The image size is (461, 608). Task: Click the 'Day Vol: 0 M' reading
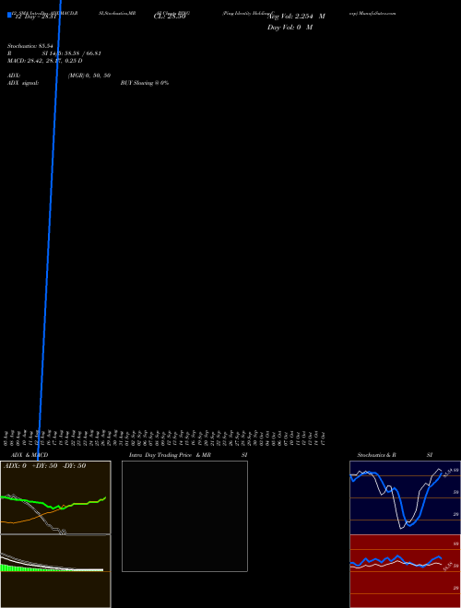click(x=290, y=28)
